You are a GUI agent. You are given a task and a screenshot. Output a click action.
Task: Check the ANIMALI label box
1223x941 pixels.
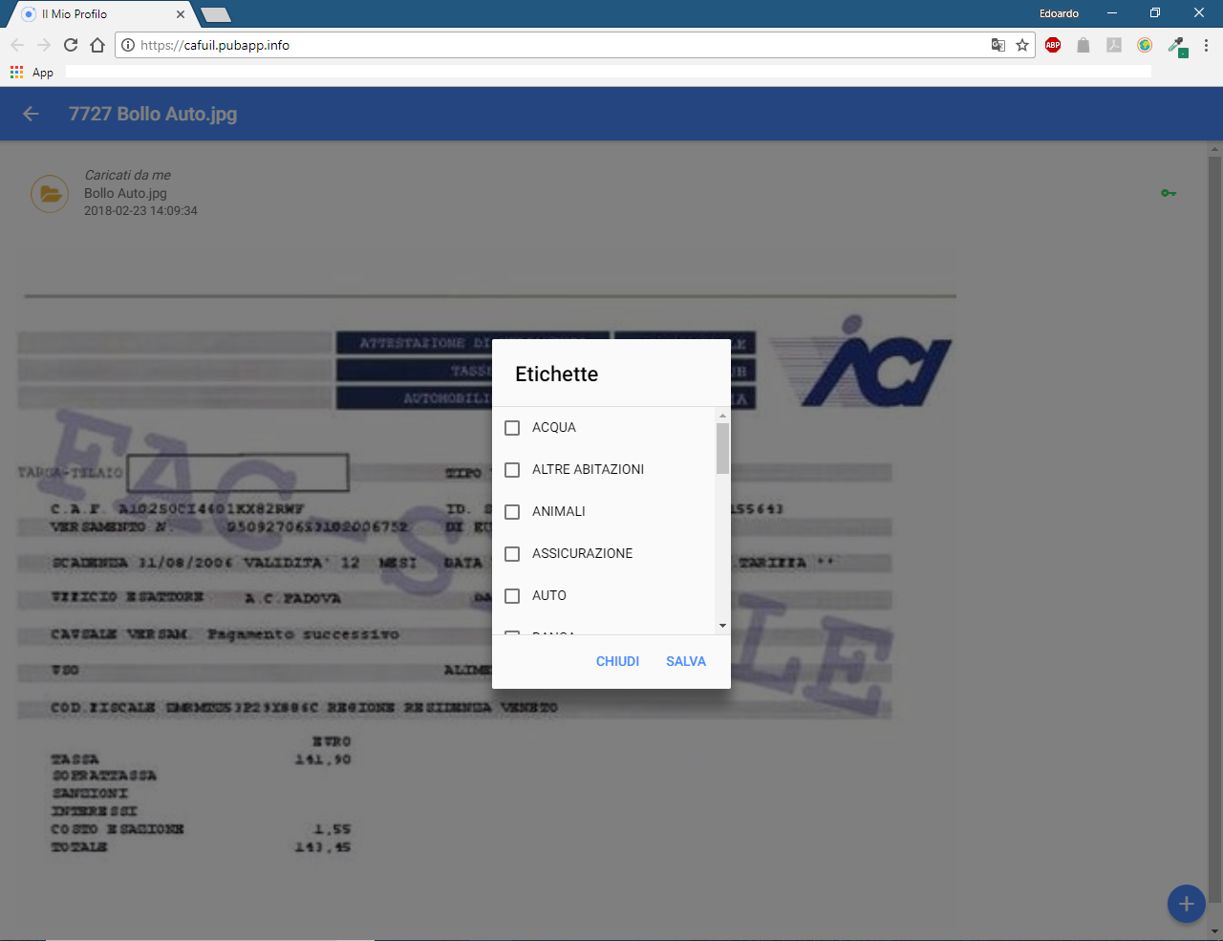pyautogui.click(x=512, y=512)
